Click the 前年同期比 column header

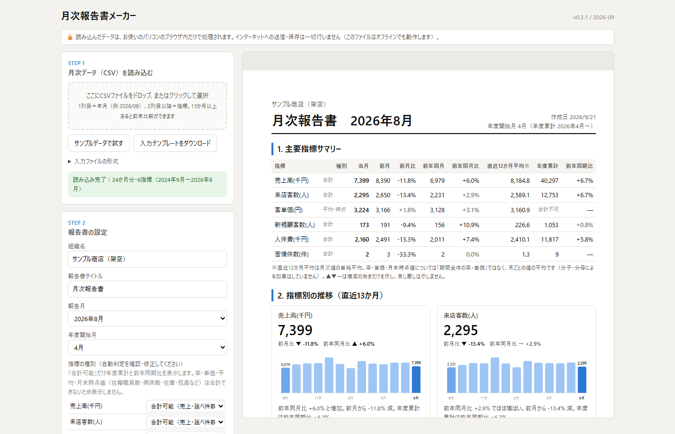tap(580, 166)
